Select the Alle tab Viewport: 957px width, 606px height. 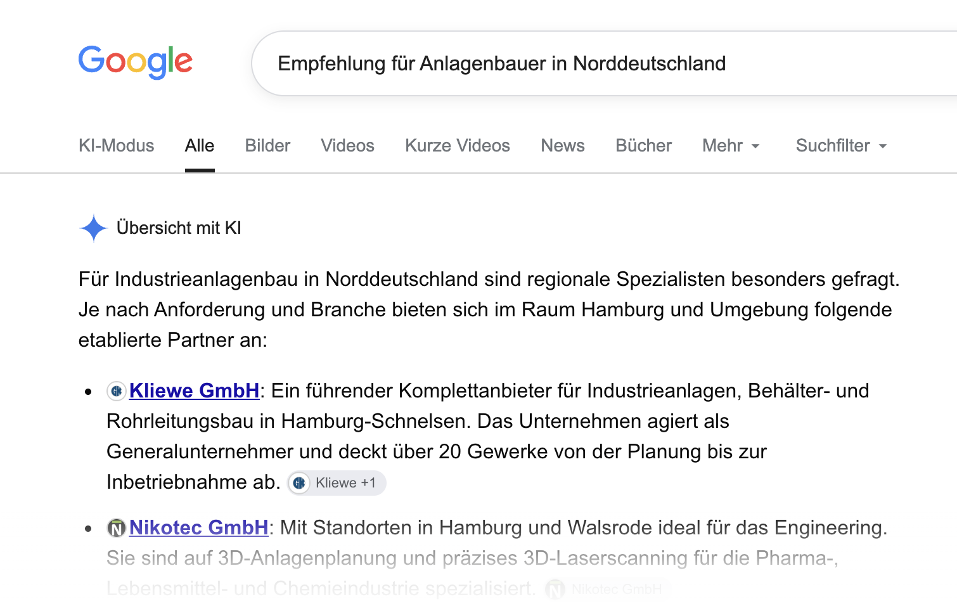(200, 146)
